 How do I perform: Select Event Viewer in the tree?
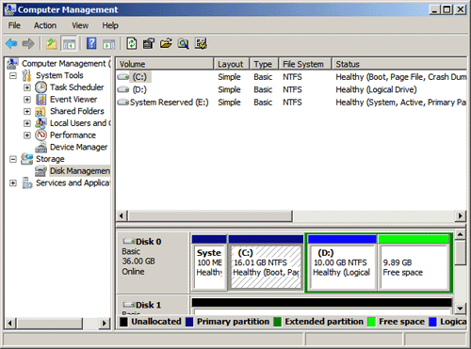point(73,100)
